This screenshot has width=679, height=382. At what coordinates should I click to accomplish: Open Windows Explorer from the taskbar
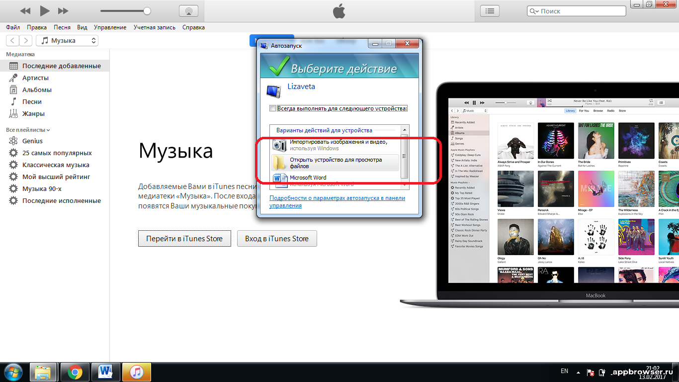click(x=43, y=372)
